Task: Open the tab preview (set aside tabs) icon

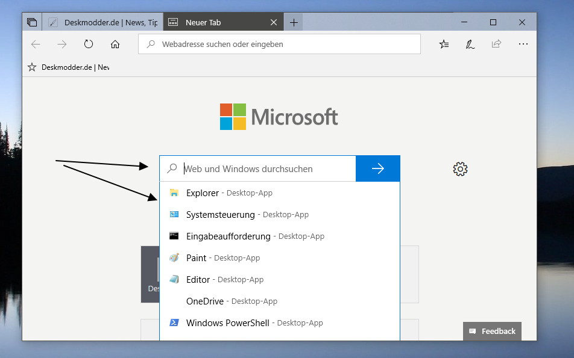Action: [x=32, y=22]
